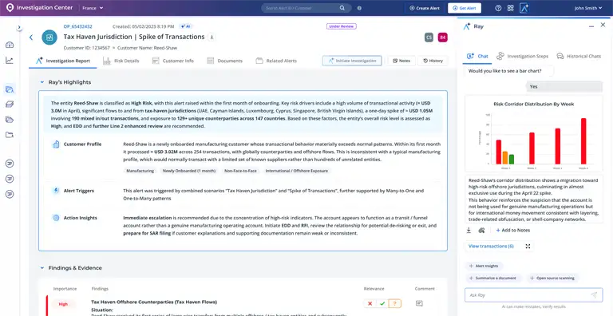Click the Non-Face-to-Face tag
The width and height of the screenshot is (613, 316).
tap(240, 171)
